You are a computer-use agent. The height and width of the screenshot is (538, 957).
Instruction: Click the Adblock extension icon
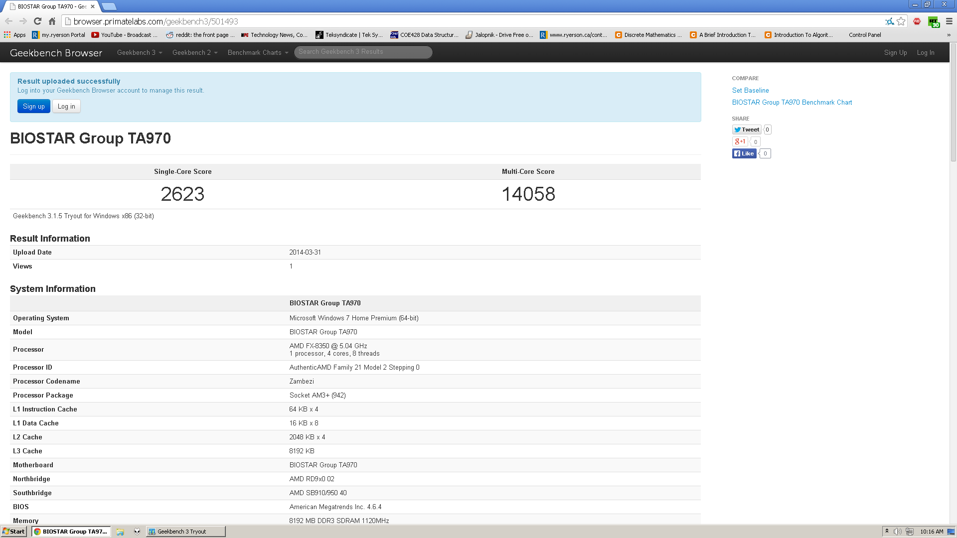pos(917,21)
